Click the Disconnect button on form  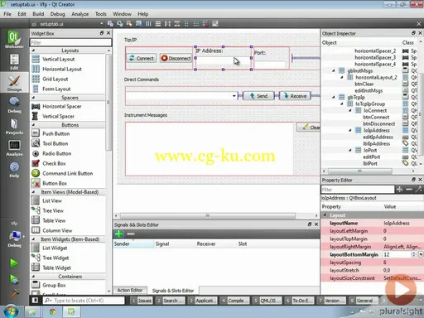click(176, 58)
